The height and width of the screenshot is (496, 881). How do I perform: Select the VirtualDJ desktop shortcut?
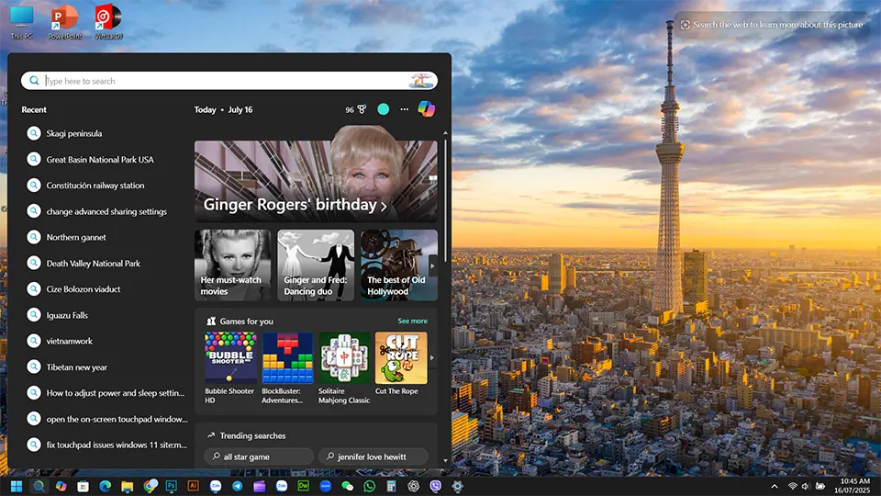108,22
